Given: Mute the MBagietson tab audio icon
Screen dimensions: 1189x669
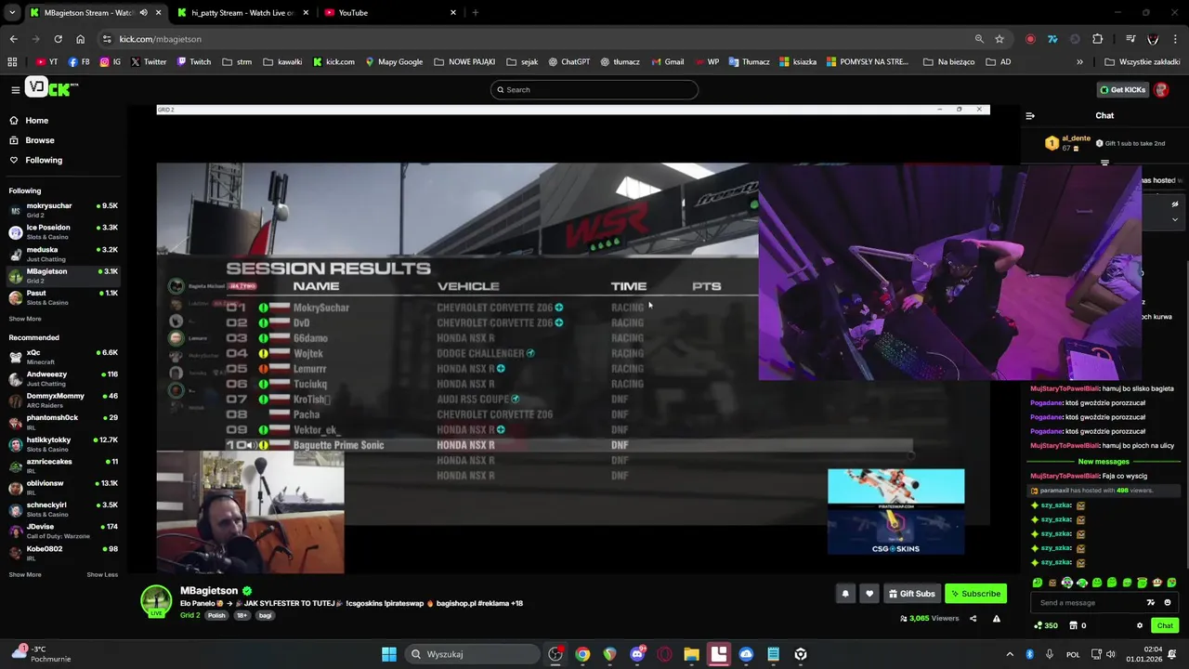Looking at the screenshot, I should click(143, 13).
